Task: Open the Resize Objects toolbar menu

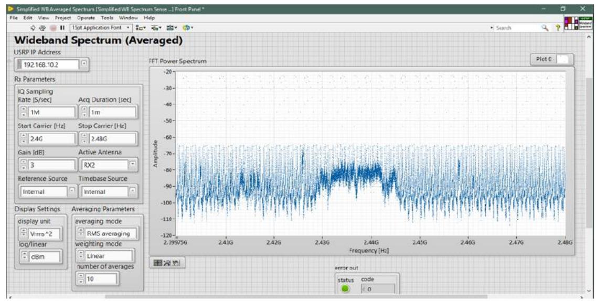Action: click(x=172, y=28)
